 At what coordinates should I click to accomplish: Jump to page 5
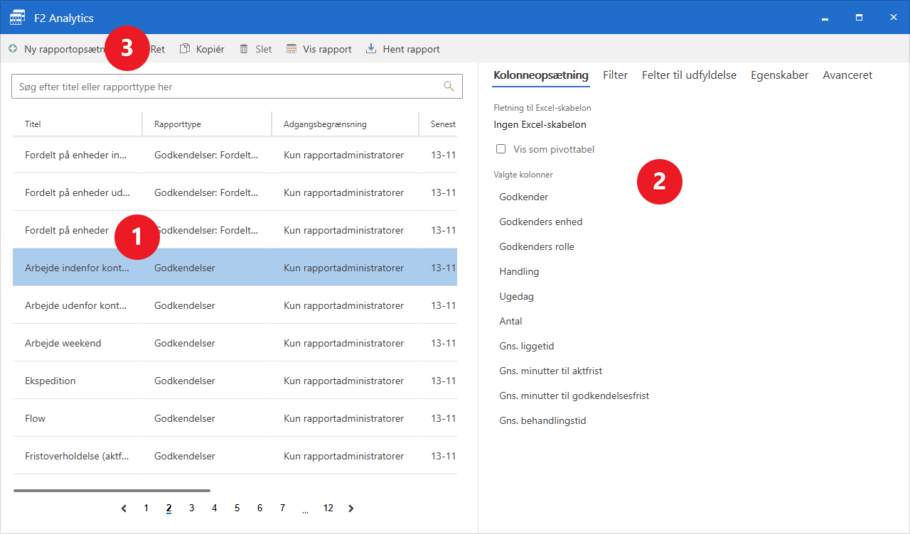(x=237, y=508)
